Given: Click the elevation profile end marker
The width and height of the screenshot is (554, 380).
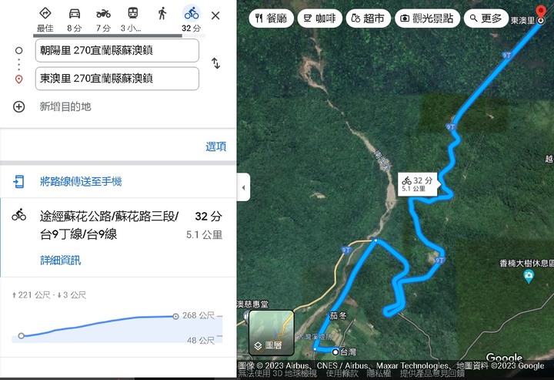Looking at the screenshot, I should pyautogui.click(x=175, y=316).
